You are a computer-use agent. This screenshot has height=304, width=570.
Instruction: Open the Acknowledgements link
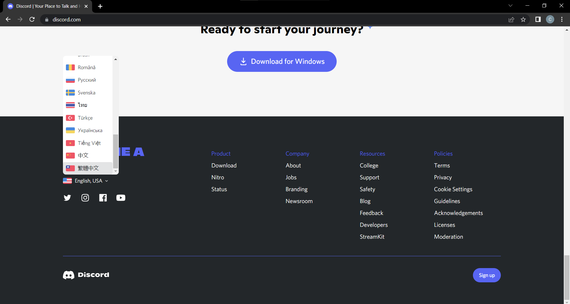tap(458, 213)
